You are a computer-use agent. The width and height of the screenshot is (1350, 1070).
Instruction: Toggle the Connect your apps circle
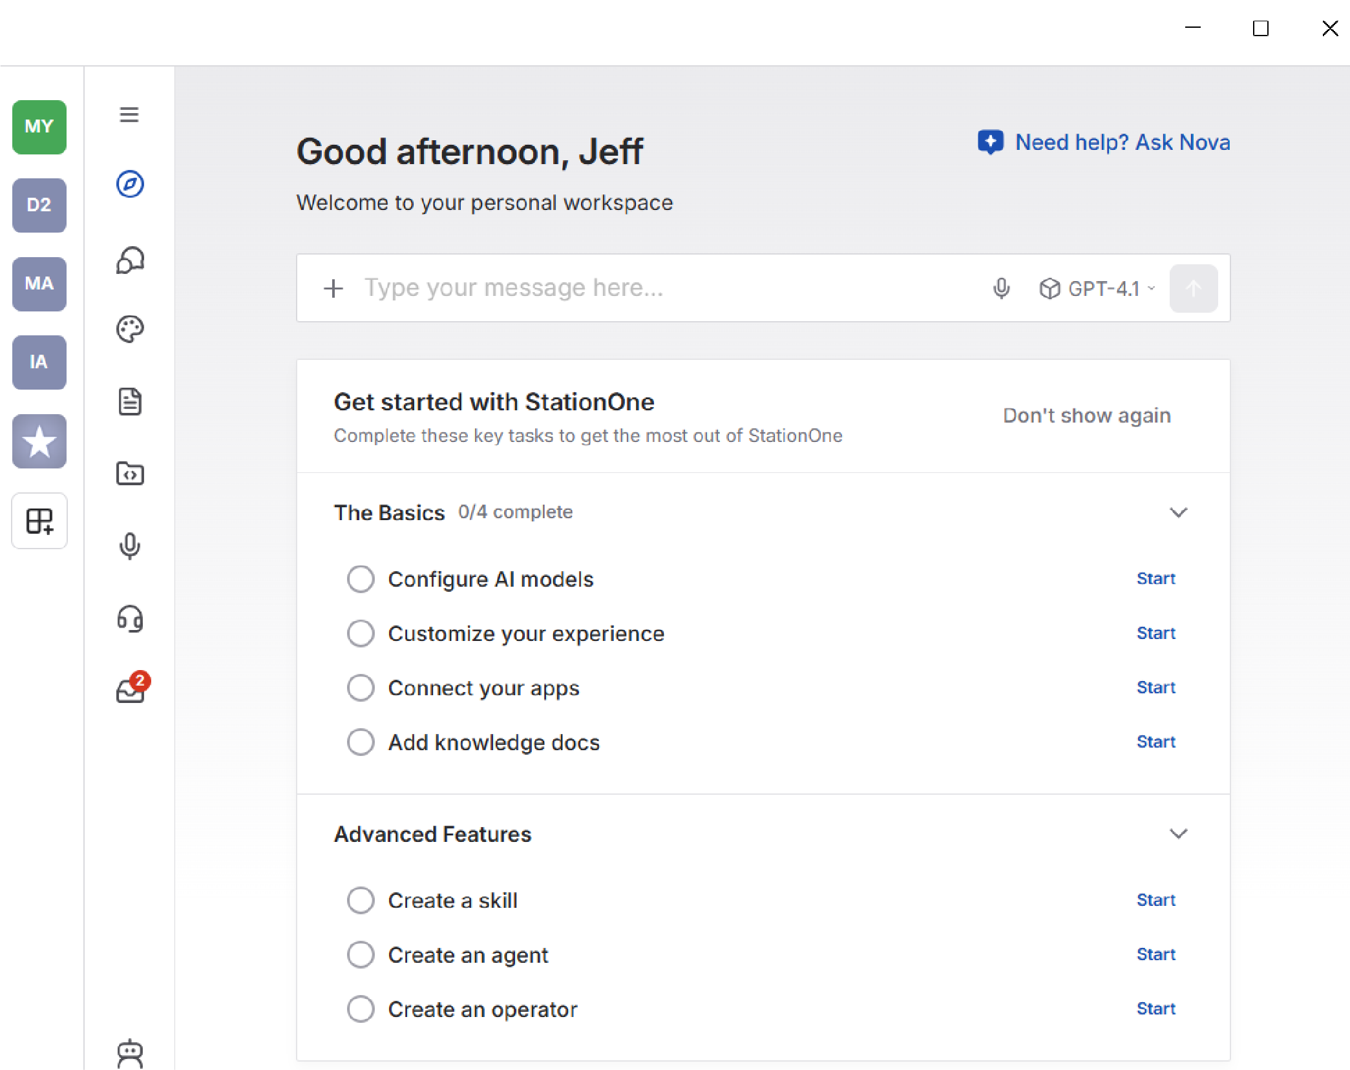click(x=361, y=687)
